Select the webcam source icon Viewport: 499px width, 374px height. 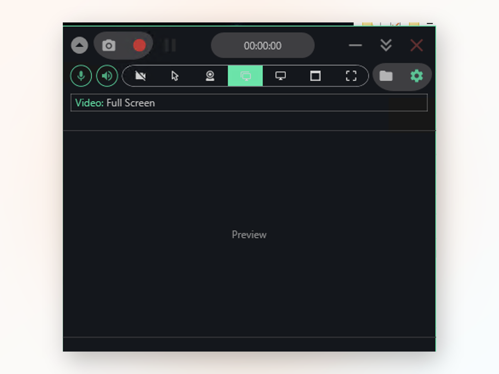click(210, 76)
